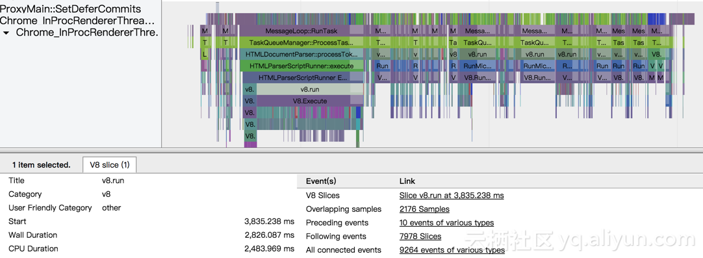Click the 'User Friendly Category' row label

click(50, 208)
